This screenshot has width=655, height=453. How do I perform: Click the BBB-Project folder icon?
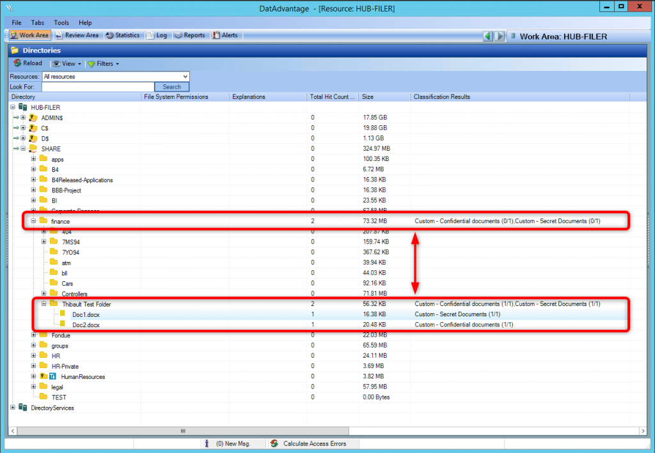[43, 190]
